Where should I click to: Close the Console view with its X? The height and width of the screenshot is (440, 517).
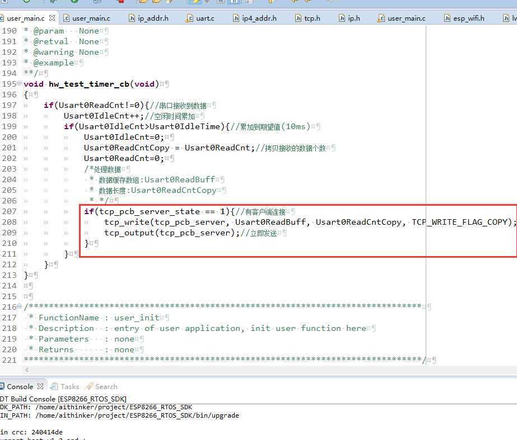(40, 386)
